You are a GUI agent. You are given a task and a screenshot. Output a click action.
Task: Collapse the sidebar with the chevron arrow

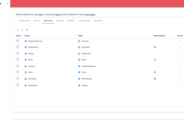pos(7,4)
